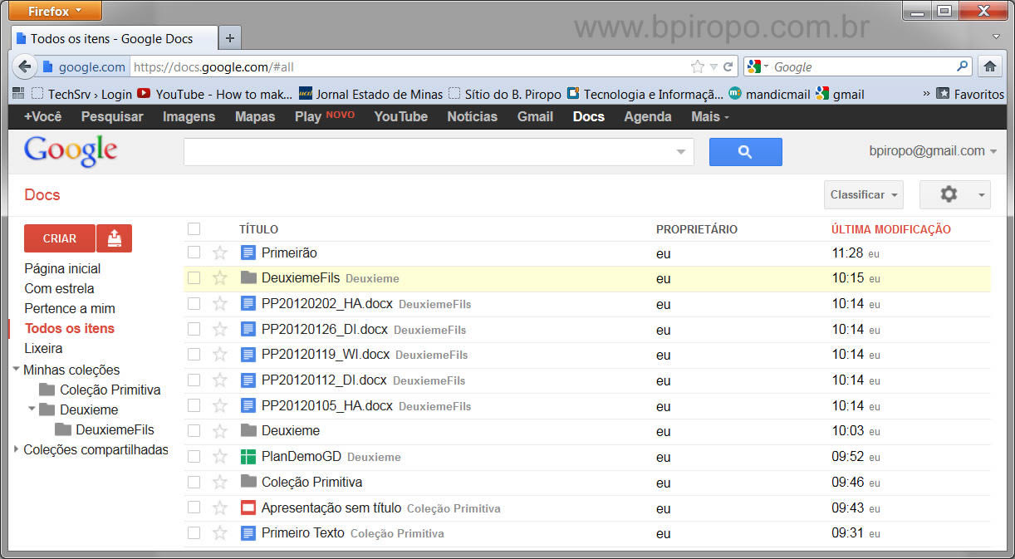1015x559 pixels.
Task: Click the browser home icon
Action: 989,66
